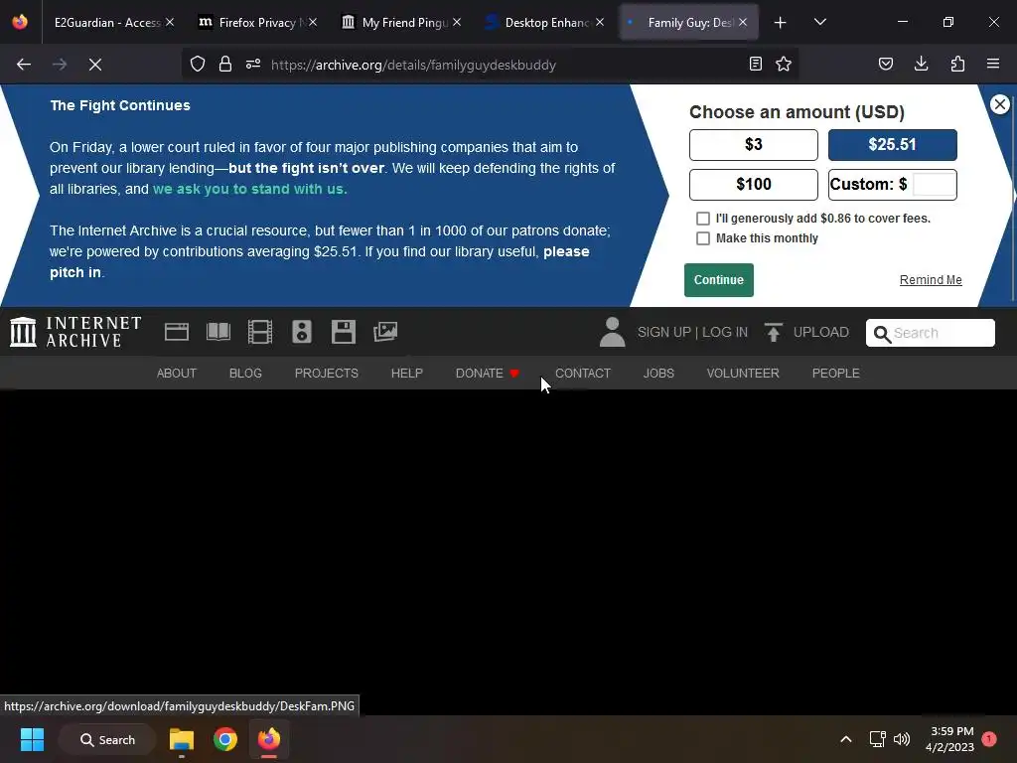Open the volume icon in system tray
Viewport: 1017px width, 763px height.
click(902, 739)
